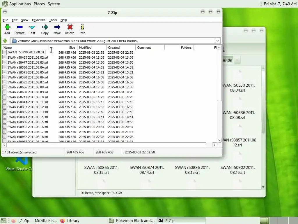Click file icon of SWAN r50742 2011.08.10.srl
298x224 pixels.
[x=4, y=97]
